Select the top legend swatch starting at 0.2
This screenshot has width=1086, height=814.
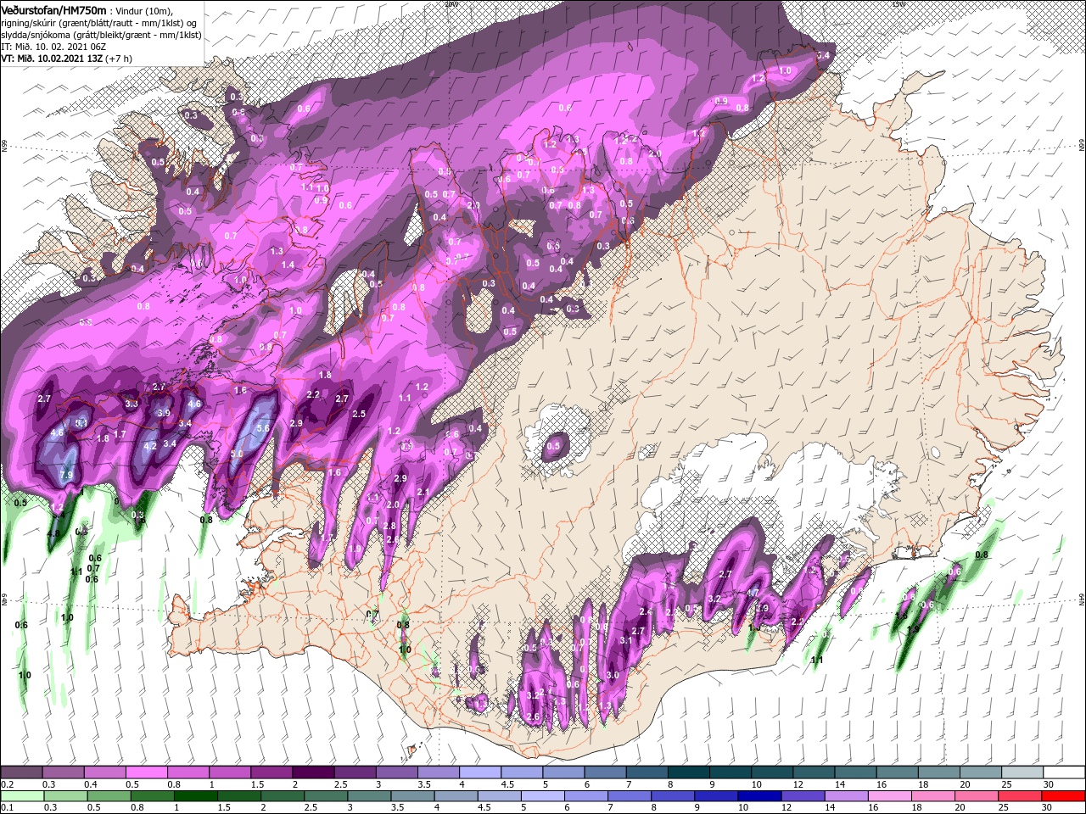[x=23, y=772]
